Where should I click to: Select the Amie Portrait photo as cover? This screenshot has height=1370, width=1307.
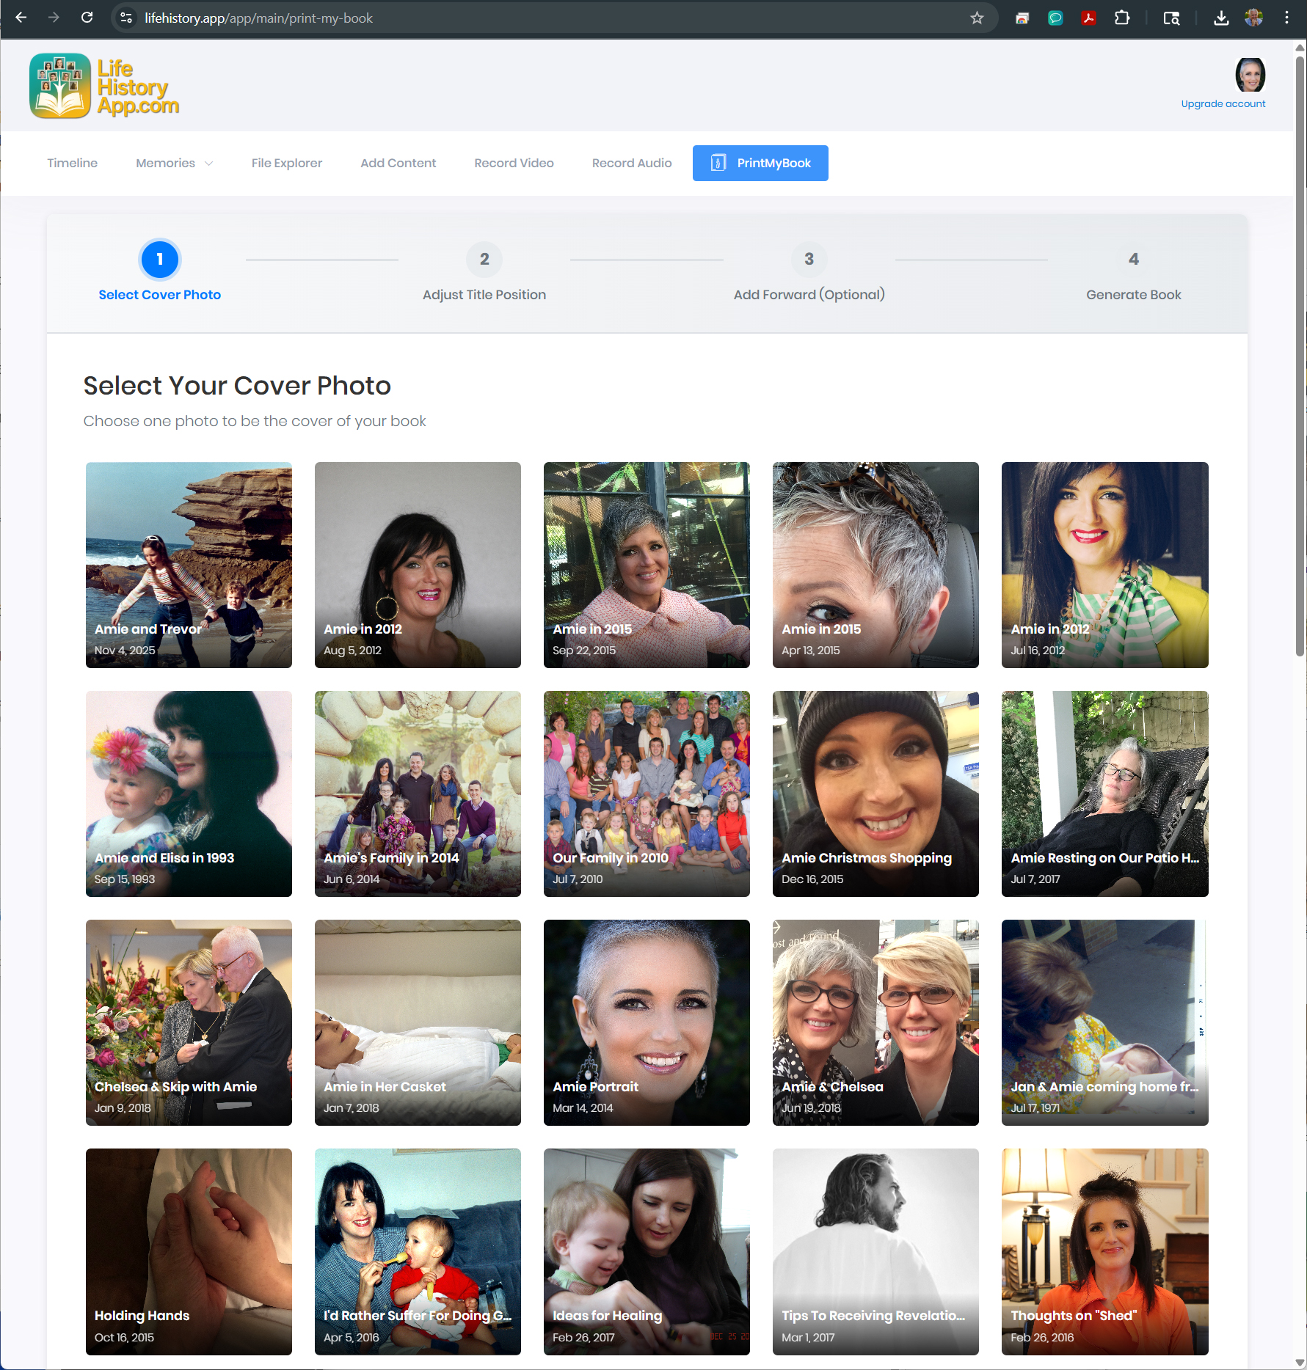point(647,1022)
